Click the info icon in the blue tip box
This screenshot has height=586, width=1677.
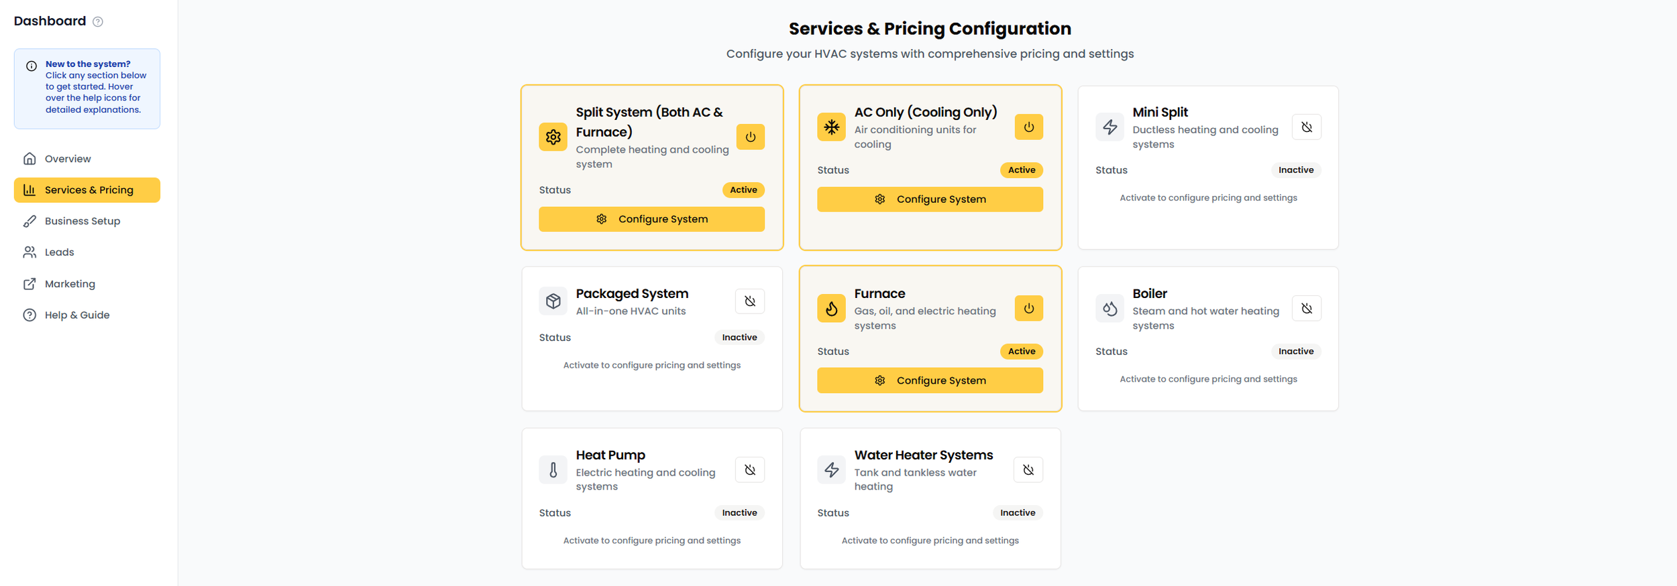pyautogui.click(x=32, y=66)
